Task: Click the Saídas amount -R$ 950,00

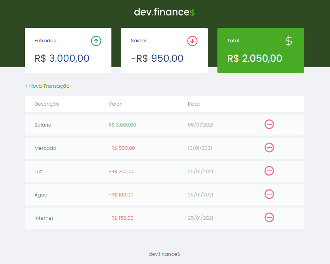Action: [157, 59]
